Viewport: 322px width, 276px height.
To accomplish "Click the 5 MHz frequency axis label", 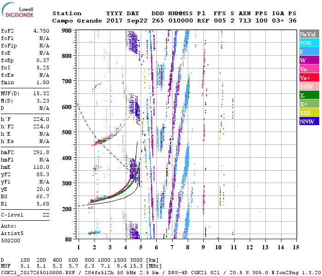I will pyautogui.click(x=141, y=247).
